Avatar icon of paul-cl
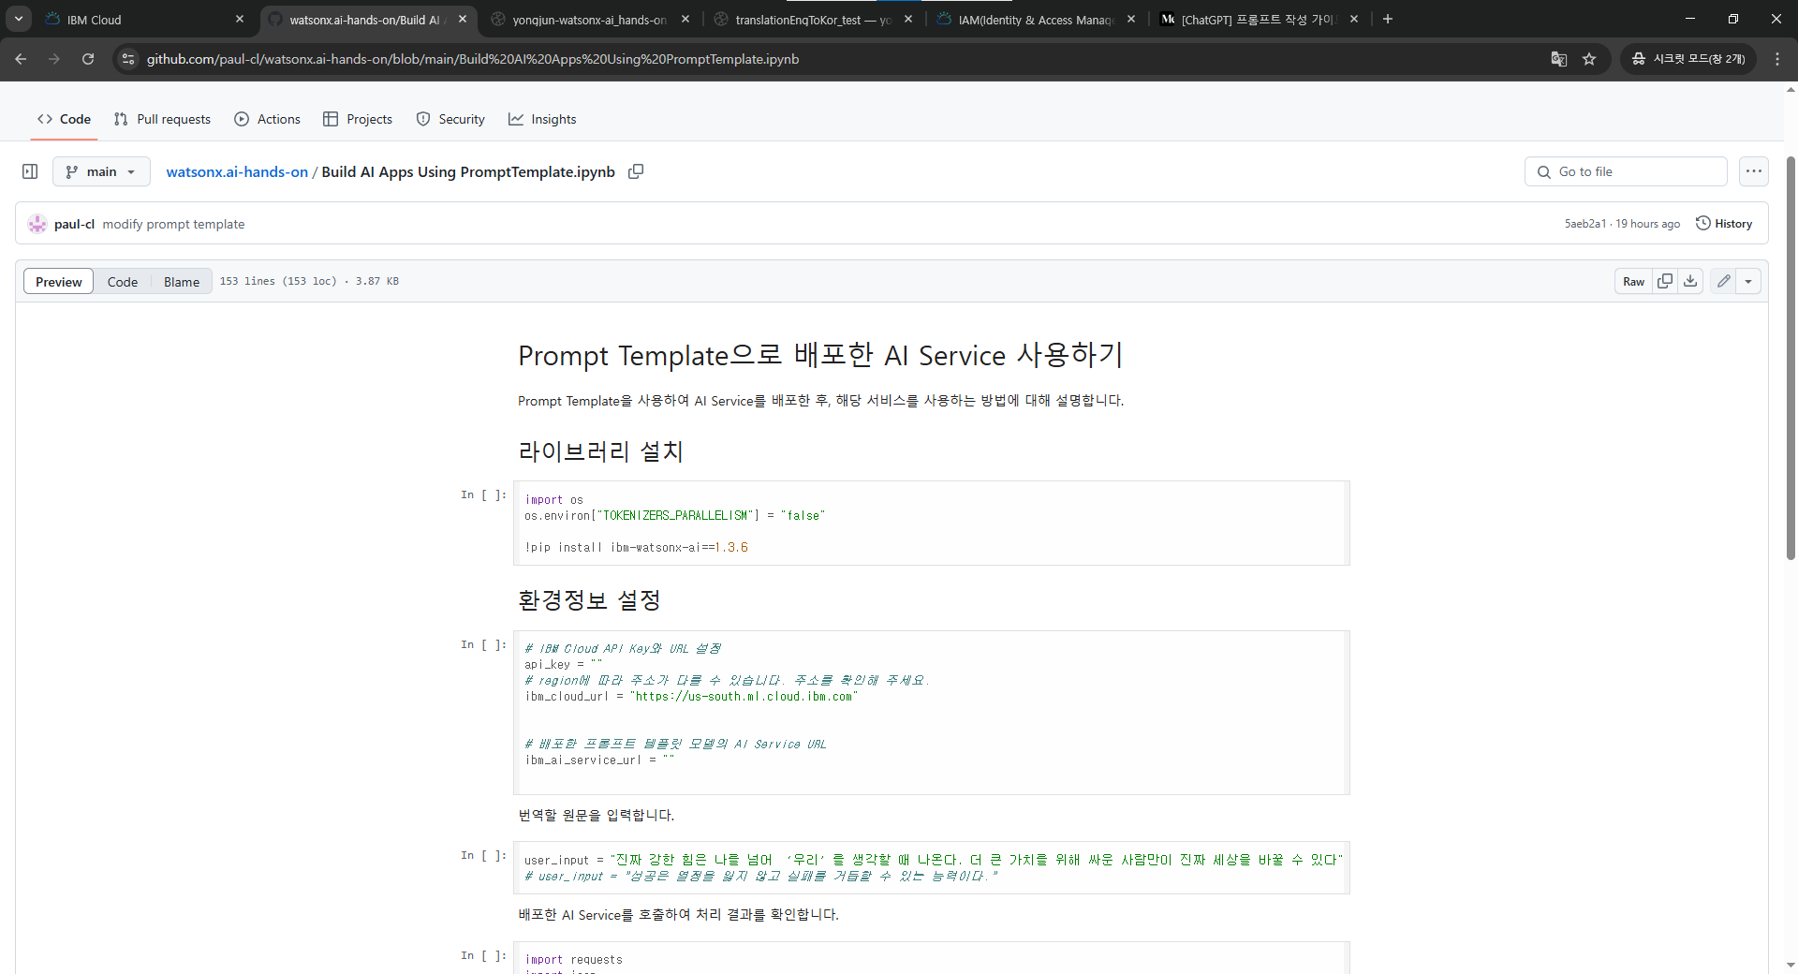Screen dimensions: 1798x974 coord(37,224)
